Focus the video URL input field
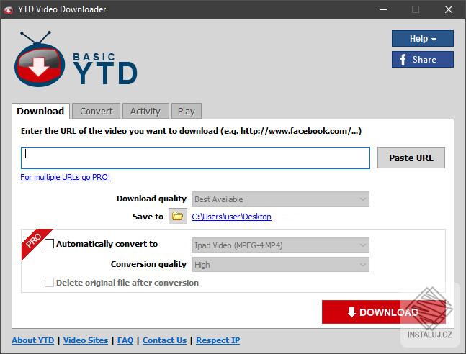 pyautogui.click(x=195, y=158)
